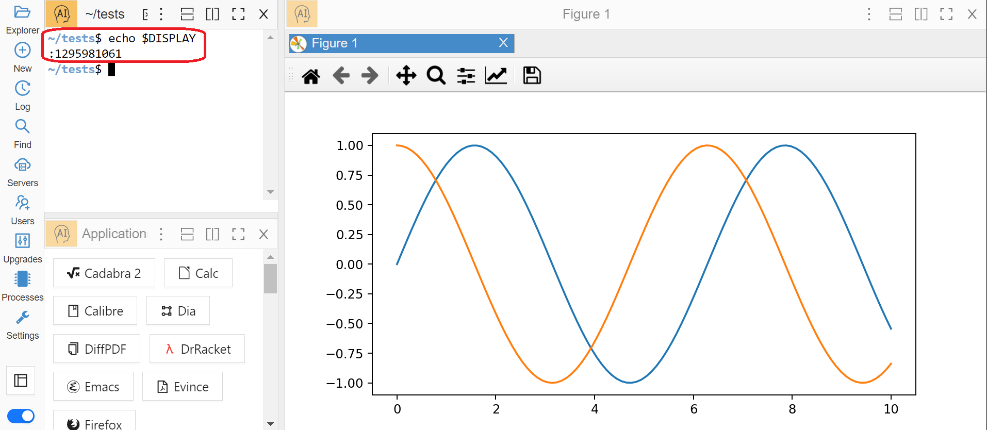Viewport: 987px width, 430px height.
Task: Select the Pan axes tool
Action: point(406,76)
